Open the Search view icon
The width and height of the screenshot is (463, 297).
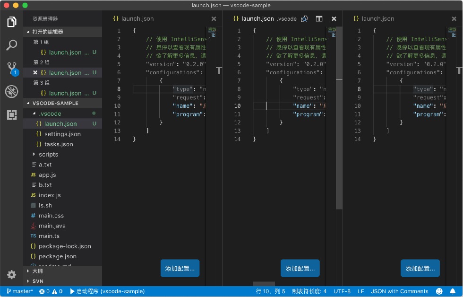(11, 45)
